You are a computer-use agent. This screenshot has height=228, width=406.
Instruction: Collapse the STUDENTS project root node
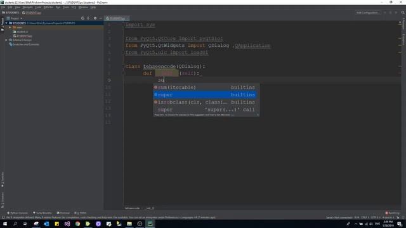6,23
